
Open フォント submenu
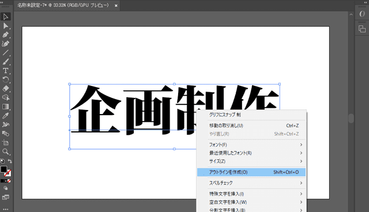(251, 145)
